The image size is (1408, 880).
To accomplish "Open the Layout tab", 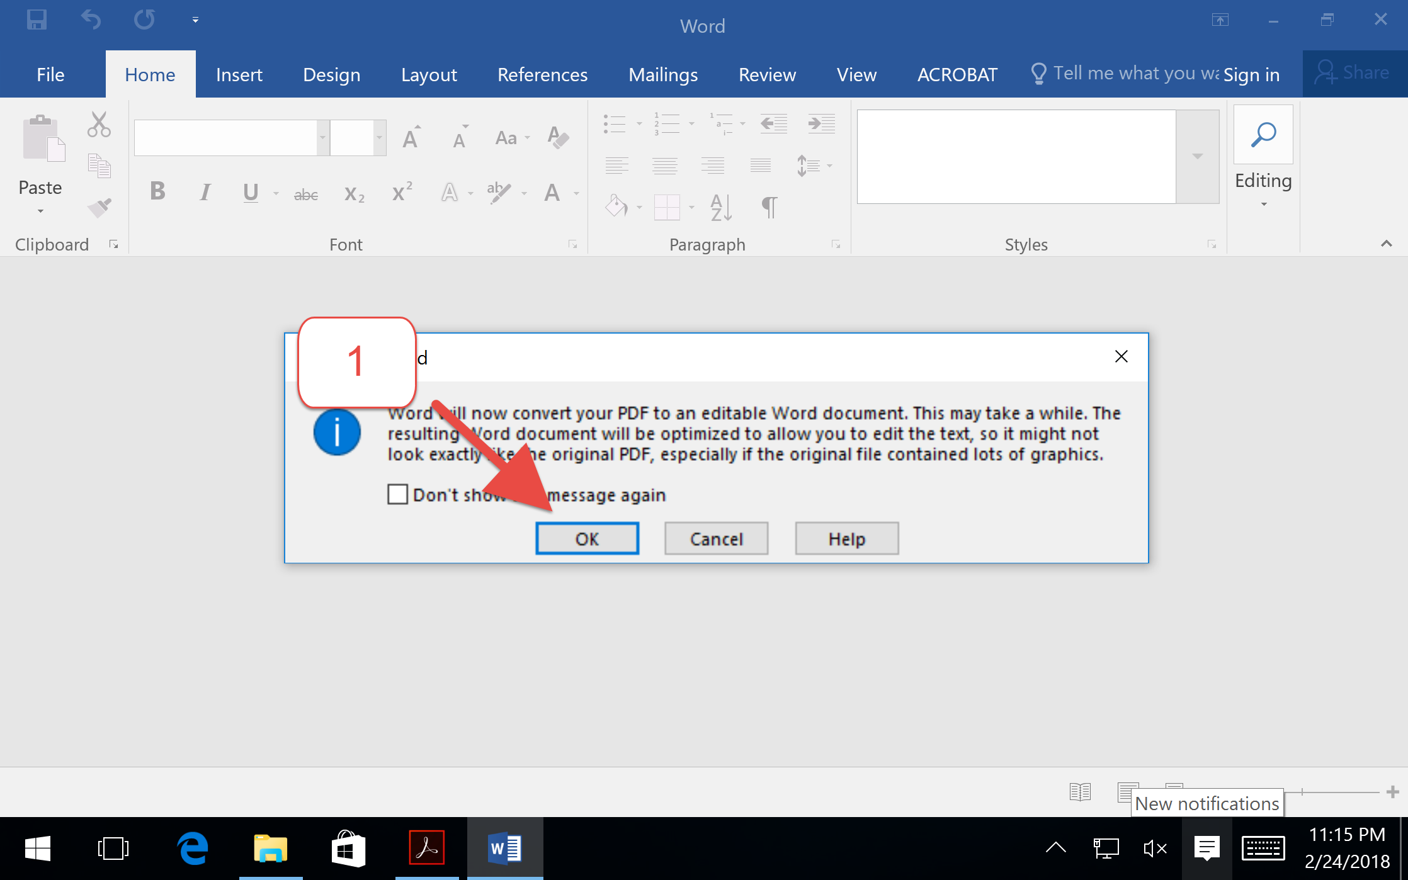I will point(429,74).
